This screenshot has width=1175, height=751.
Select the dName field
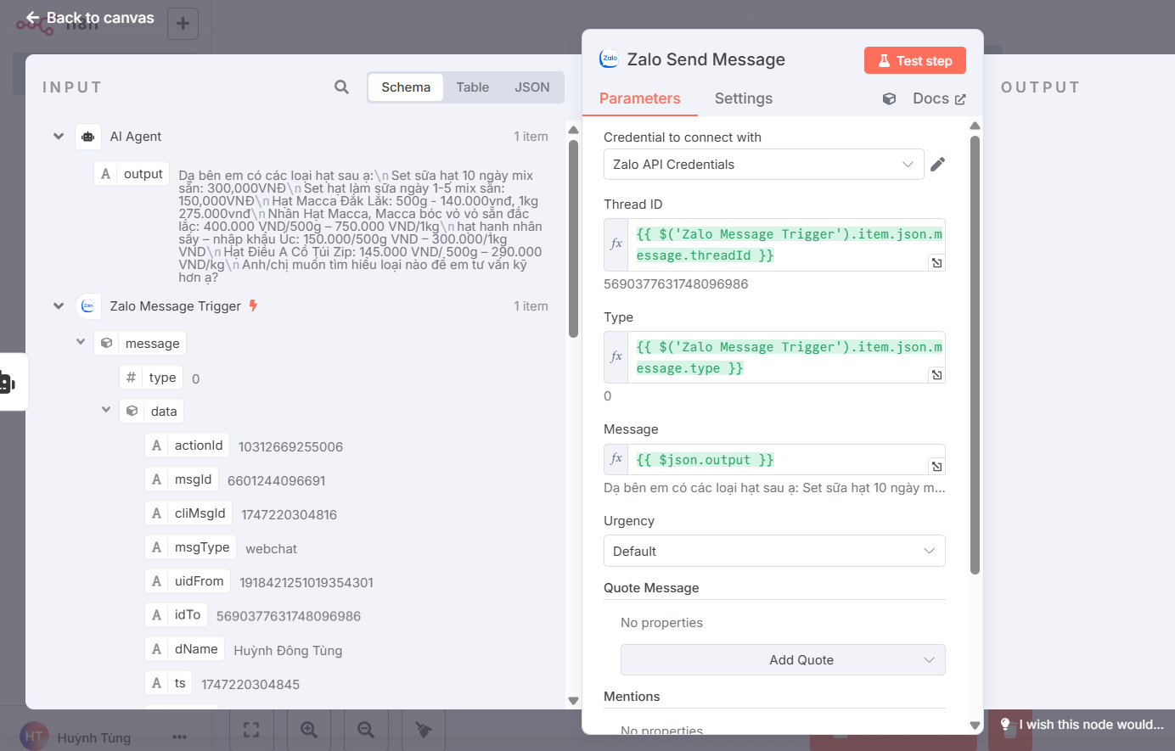tap(184, 649)
